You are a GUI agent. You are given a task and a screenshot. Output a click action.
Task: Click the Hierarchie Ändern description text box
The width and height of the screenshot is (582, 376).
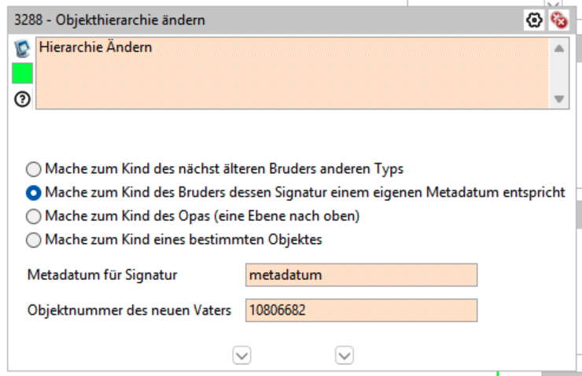(291, 72)
